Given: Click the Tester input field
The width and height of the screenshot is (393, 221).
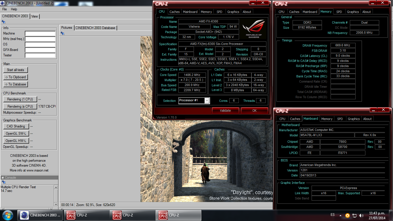Looking at the screenshot, I should coord(40,56).
